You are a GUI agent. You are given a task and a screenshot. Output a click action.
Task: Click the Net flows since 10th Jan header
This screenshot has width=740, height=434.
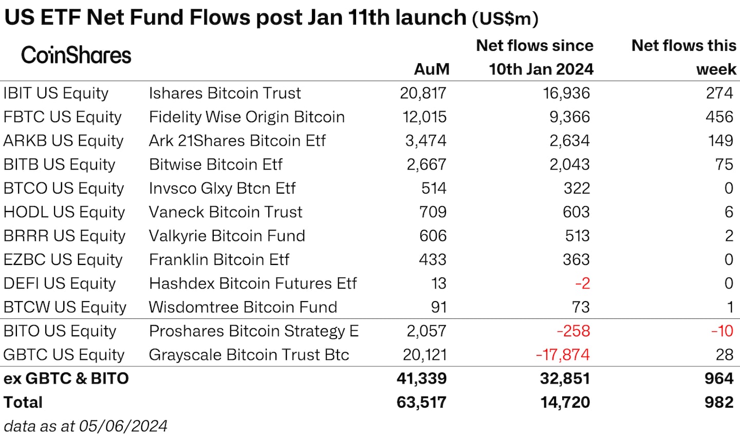pos(534,57)
